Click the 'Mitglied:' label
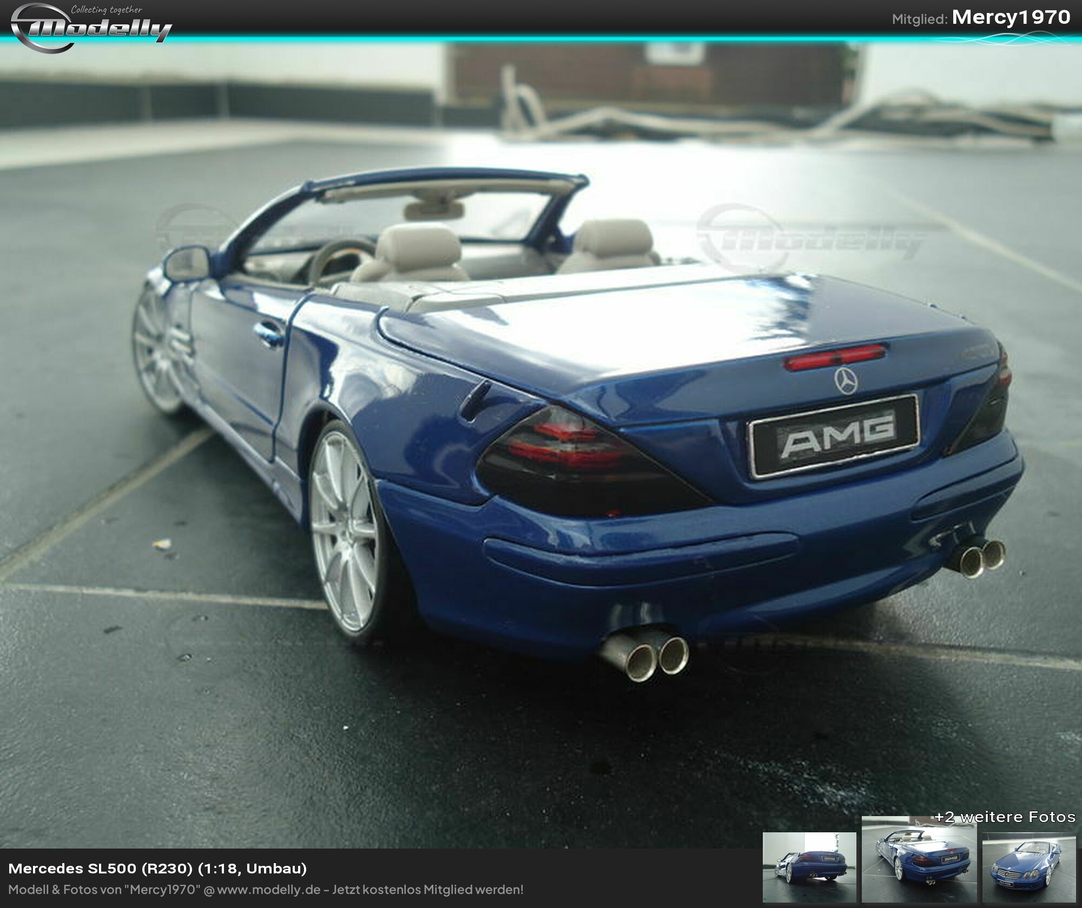The width and height of the screenshot is (1082, 908). click(919, 19)
